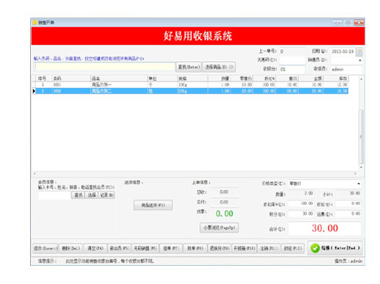This screenshot has height=284, width=380.
Task: Click the cashier desk field showing 01
Action: point(292,69)
